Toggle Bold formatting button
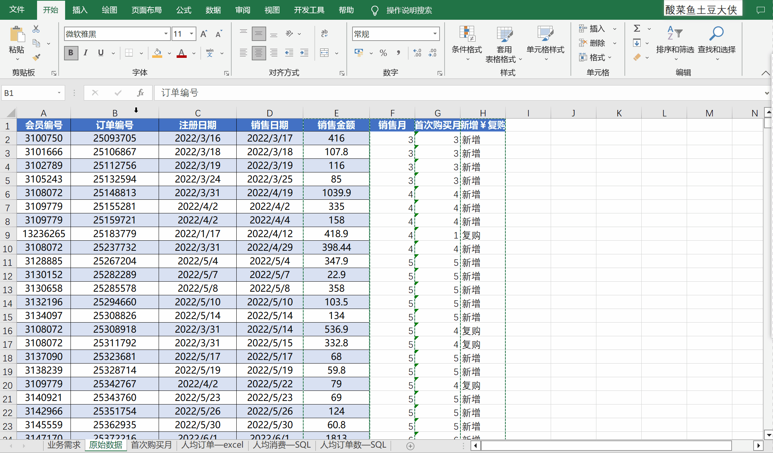This screenshot has height=453, width=773. (71, 53)
